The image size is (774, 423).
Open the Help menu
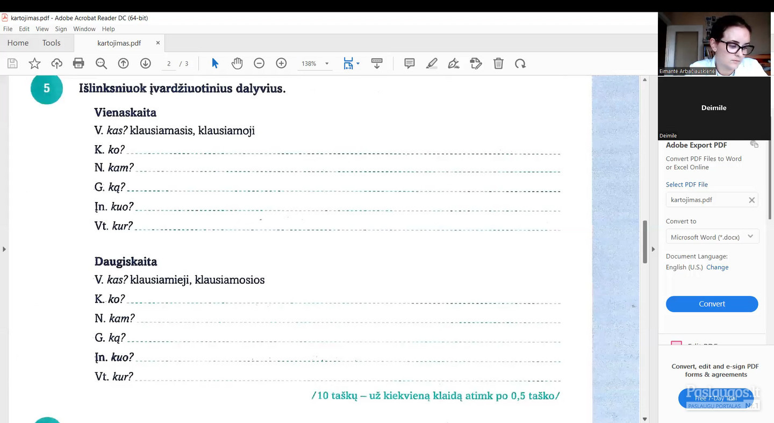pos(108,29)
